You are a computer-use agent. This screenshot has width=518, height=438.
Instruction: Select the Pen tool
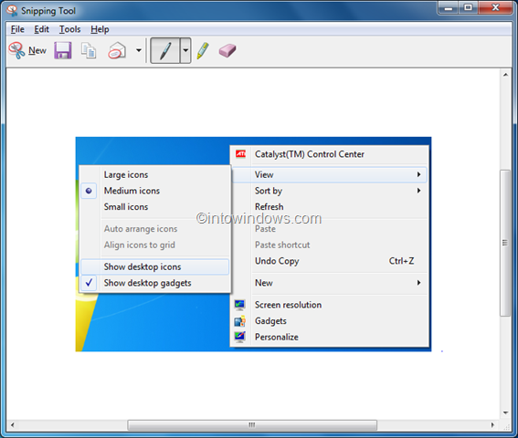click(x=165, y=50)
